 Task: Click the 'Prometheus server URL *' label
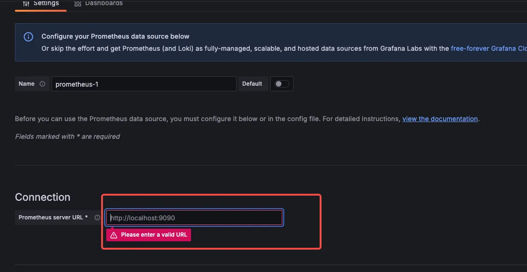pyautogui.click(x=53, y=217)
